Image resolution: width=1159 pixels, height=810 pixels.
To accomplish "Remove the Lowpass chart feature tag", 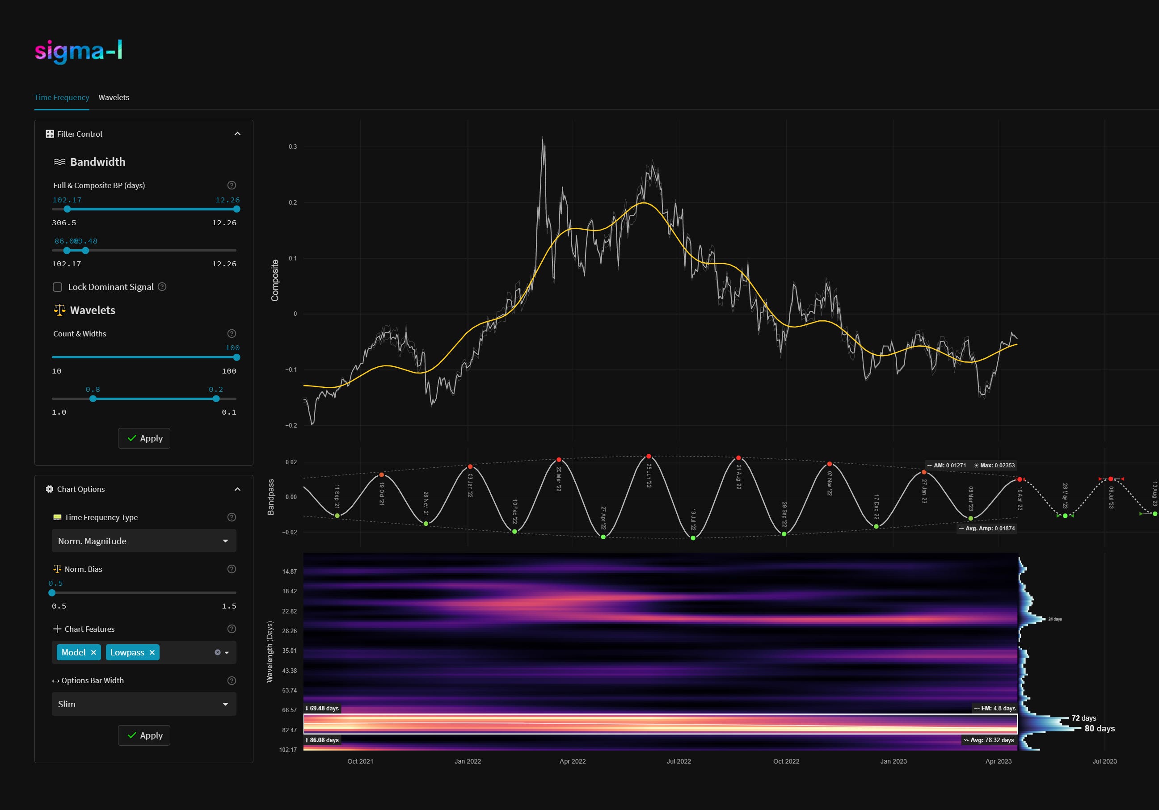I will click(x=152, y=653).
